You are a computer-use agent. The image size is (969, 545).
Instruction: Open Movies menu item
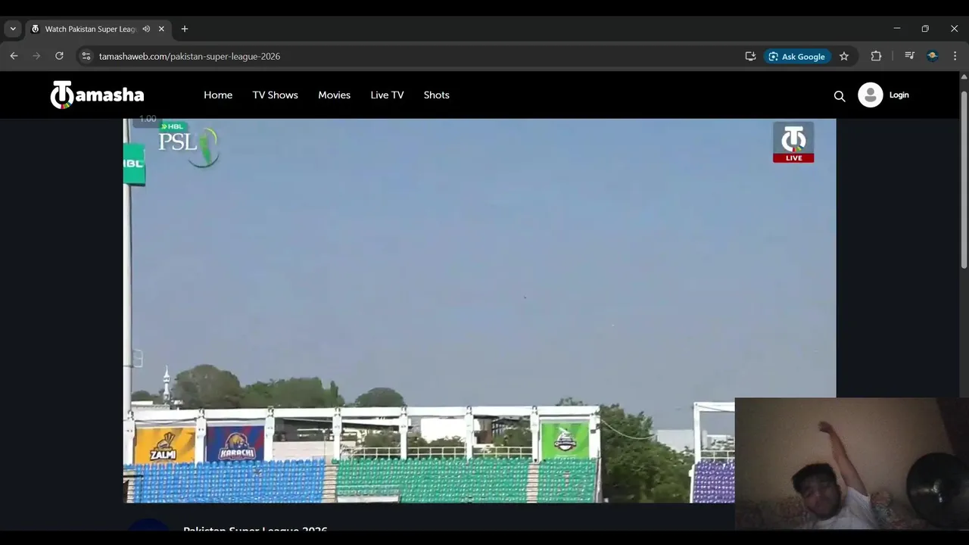point(334,95)
